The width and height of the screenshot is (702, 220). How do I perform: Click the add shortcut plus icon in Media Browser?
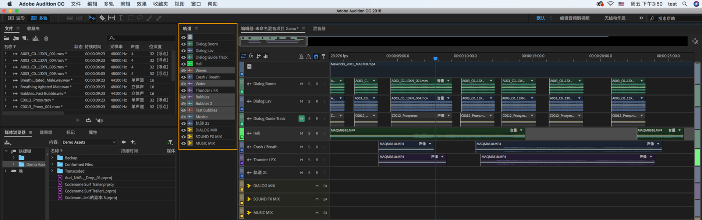133,142
